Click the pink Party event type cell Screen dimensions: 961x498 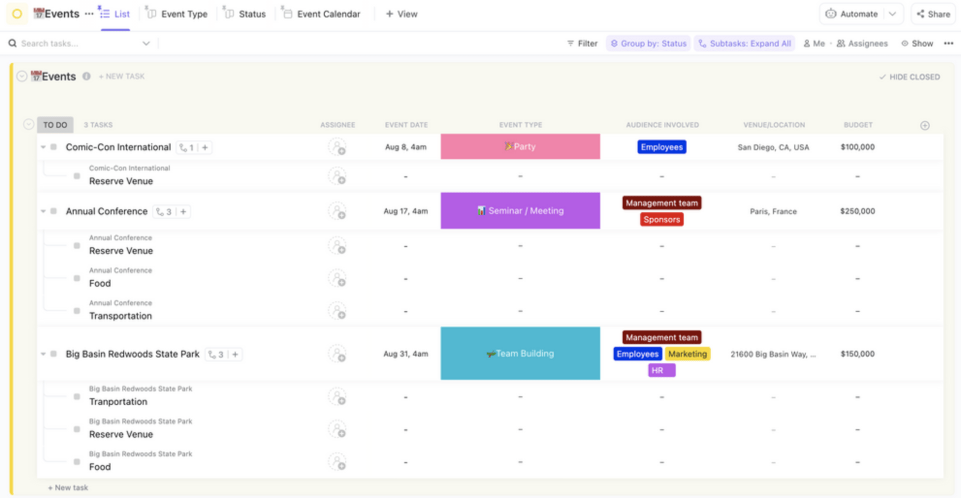[520, 146]
